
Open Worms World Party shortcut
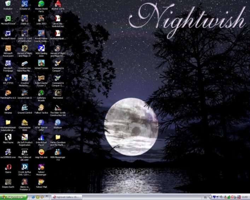pos(41,4)
